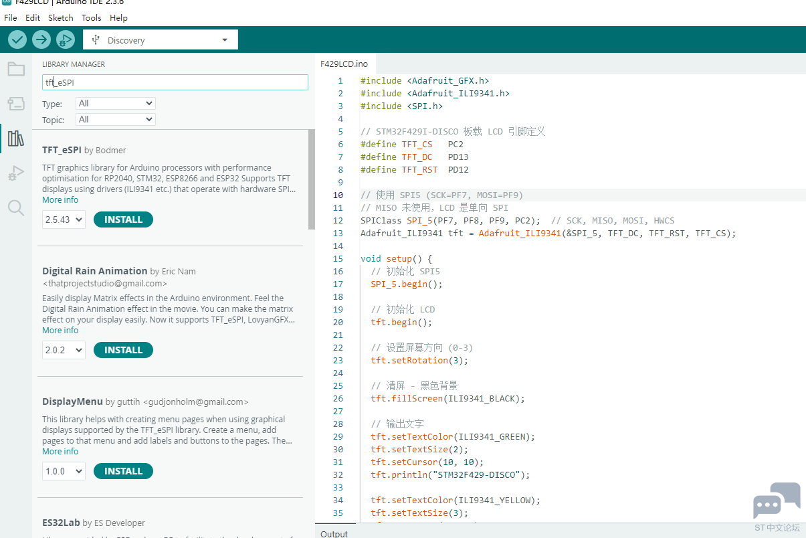Select the F429LCD.ino editor tab
This screenshot has width=806, height=538.
click(x=344, y=64)
